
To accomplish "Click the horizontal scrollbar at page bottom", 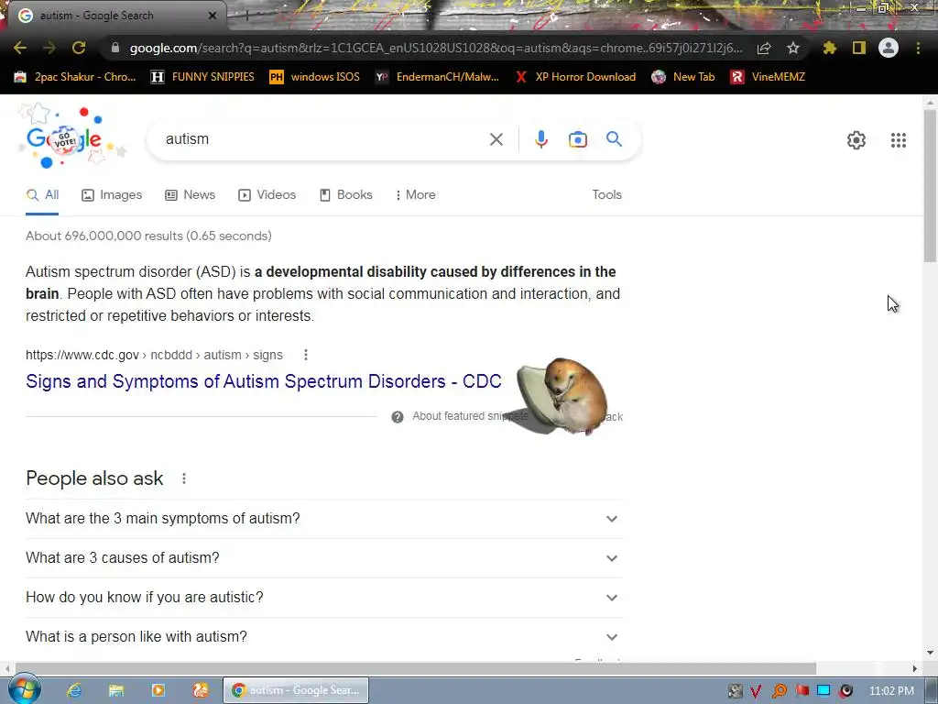I will pyautogui.click(x=416, y=668).
